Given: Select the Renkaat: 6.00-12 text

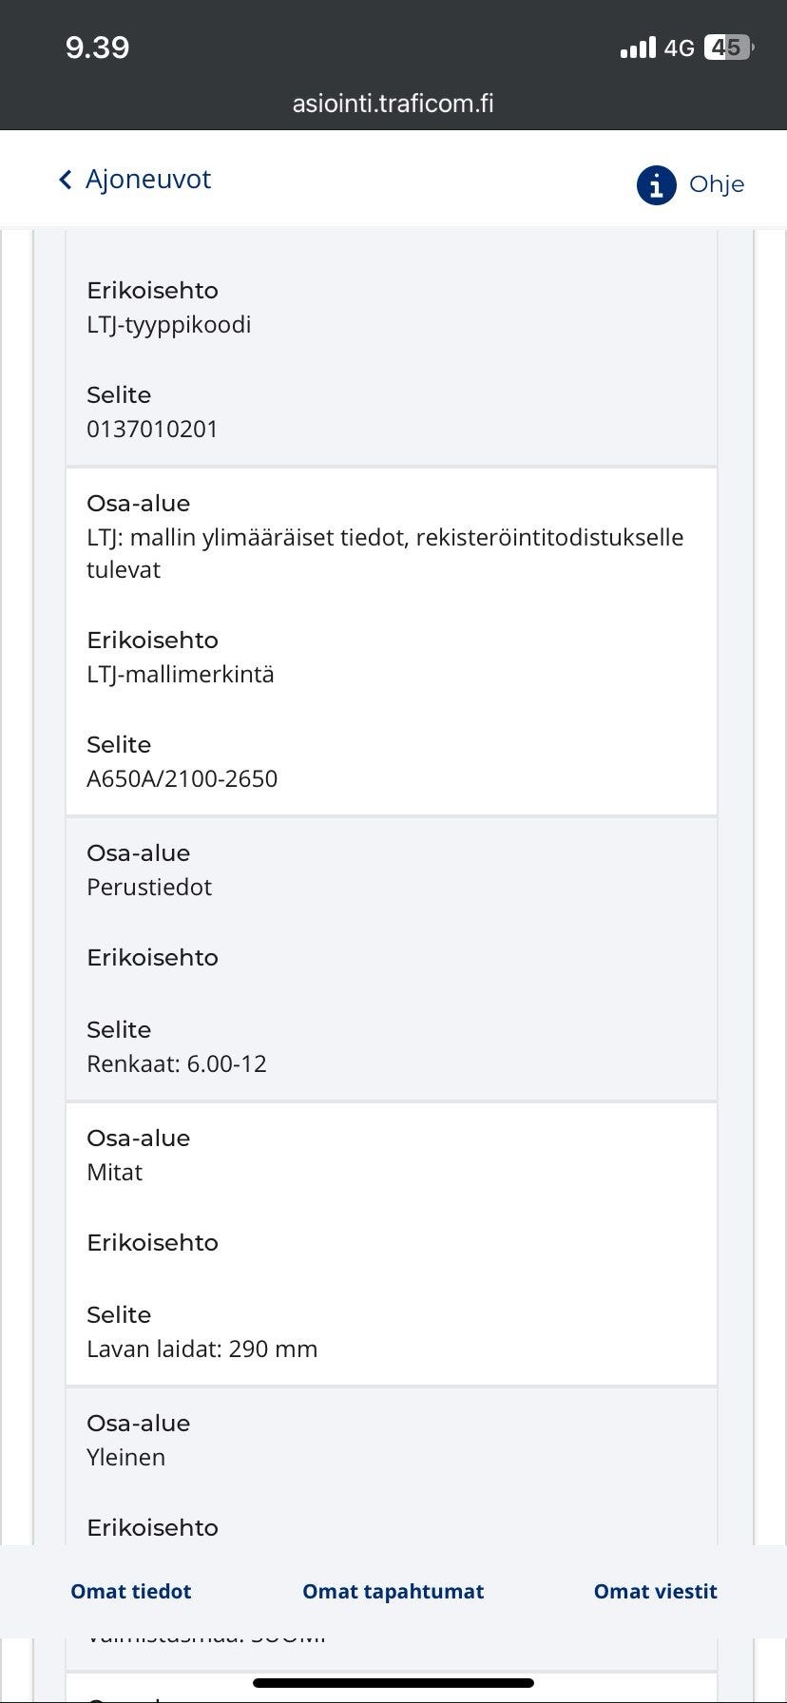Looking at the screenshot, I should pos(177,1063).
